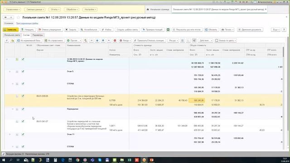Click the vertical scrollbar of the table
The height and width of the screenshot is (163, 290).
click(x=284, y=52)
